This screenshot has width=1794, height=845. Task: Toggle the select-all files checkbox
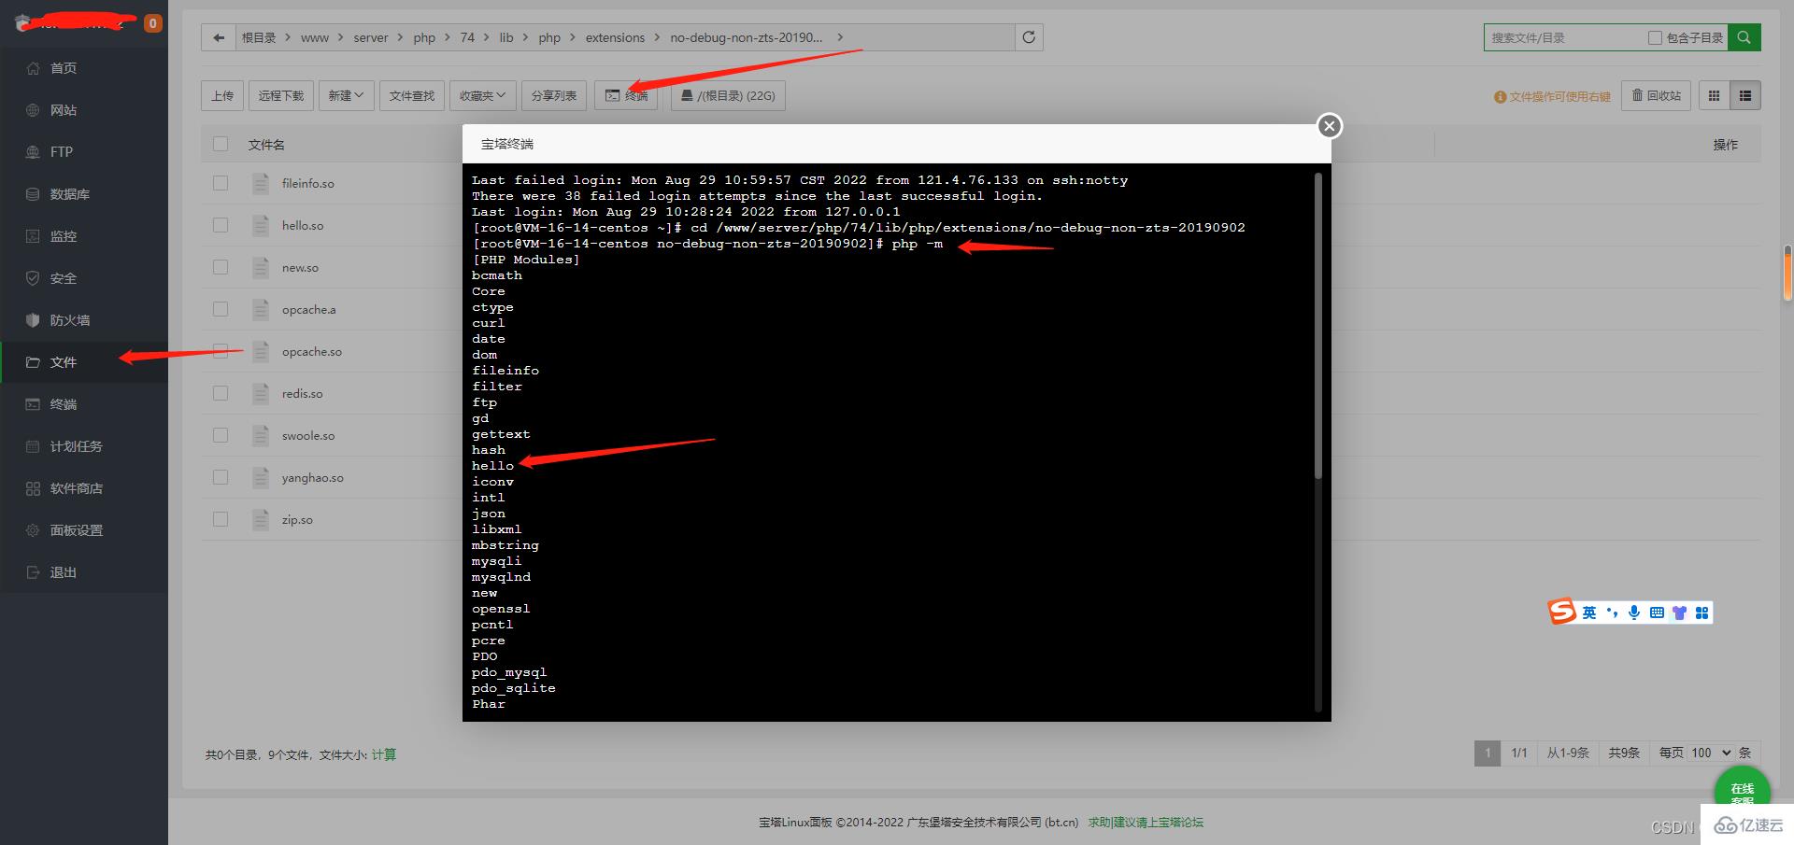pyautogui.click(x=221, y=144)
